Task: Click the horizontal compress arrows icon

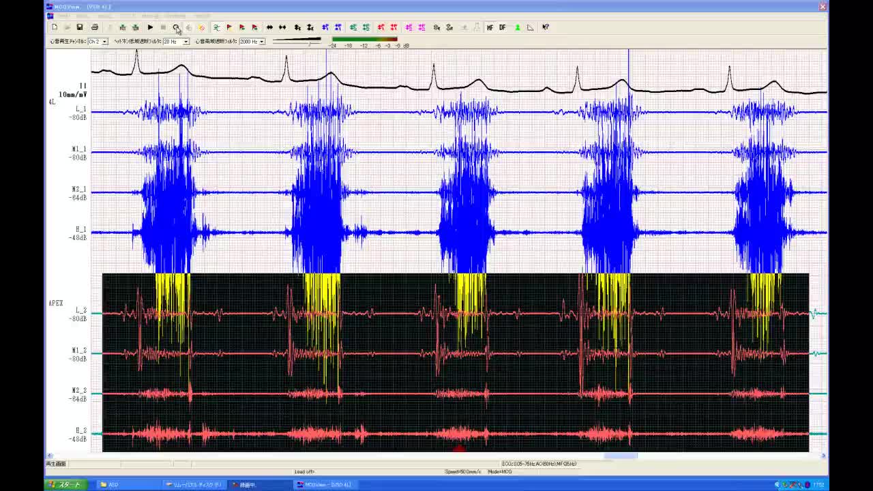Action: (x=282, y=27)
